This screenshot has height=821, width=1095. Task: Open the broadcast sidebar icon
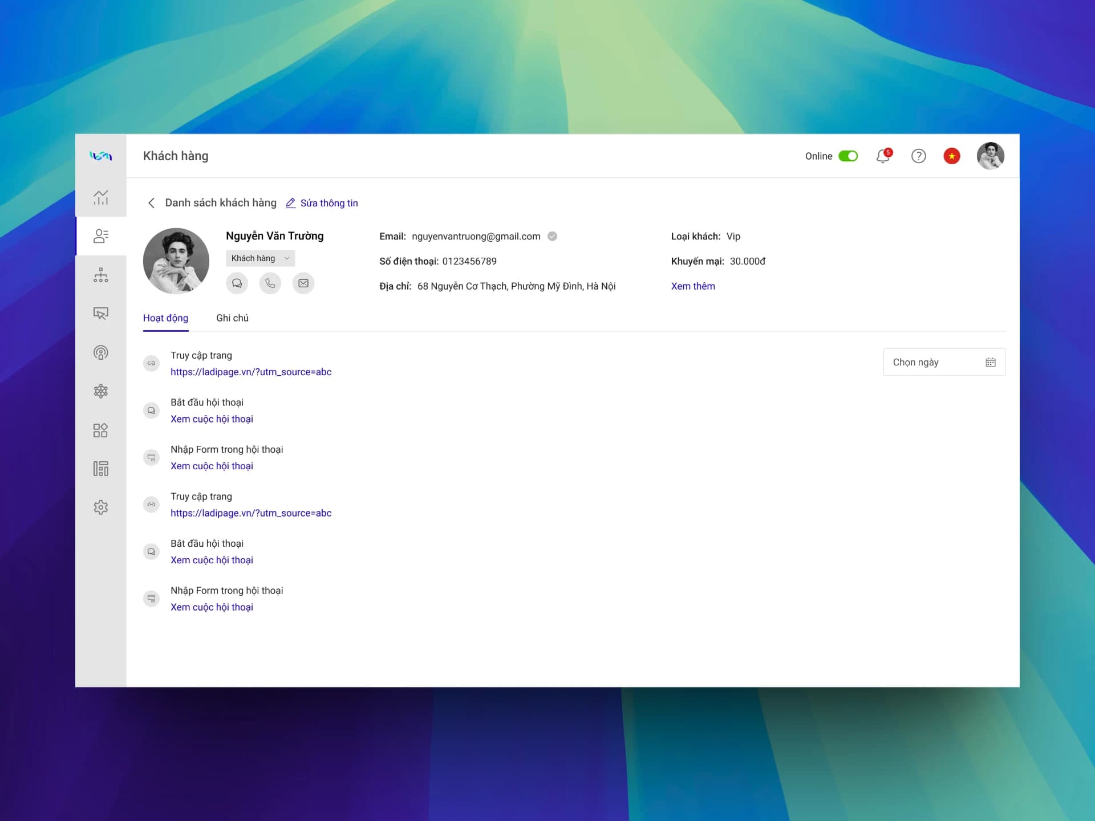[101, 352]
